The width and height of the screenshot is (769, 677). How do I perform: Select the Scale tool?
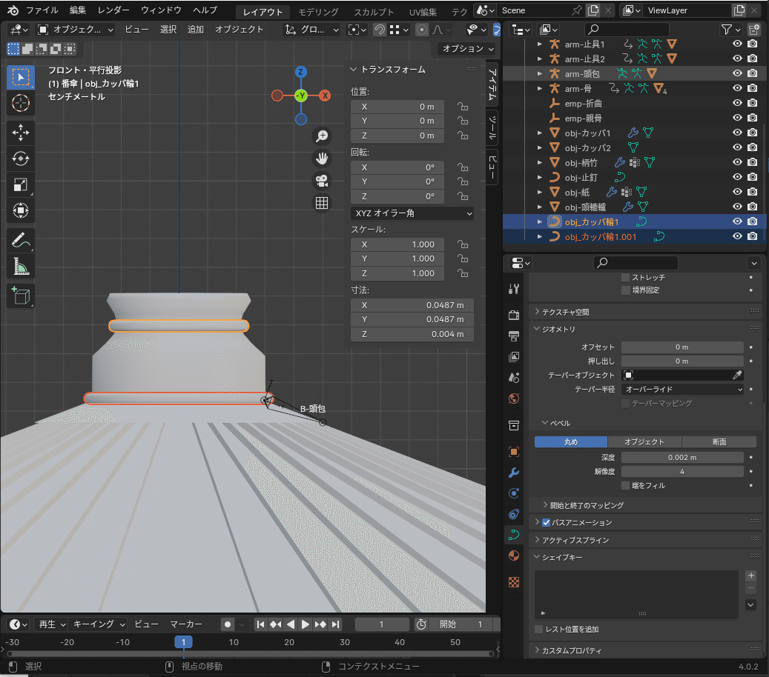tap(21, 184)
